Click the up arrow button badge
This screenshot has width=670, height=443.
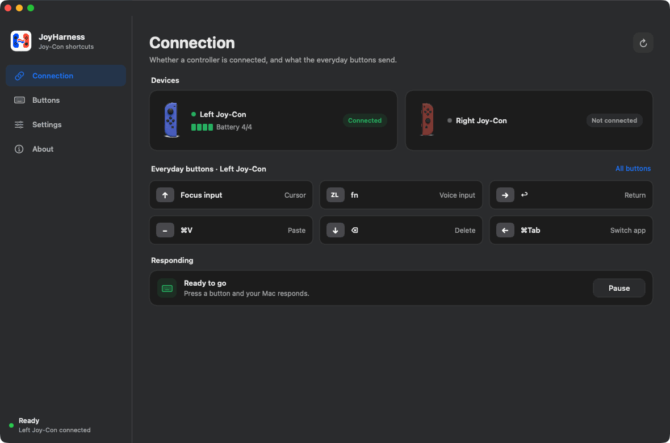tap(165, 195)
